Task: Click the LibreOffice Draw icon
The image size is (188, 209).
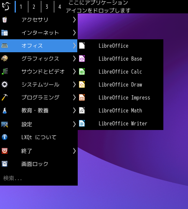Action: click(82, 84)
